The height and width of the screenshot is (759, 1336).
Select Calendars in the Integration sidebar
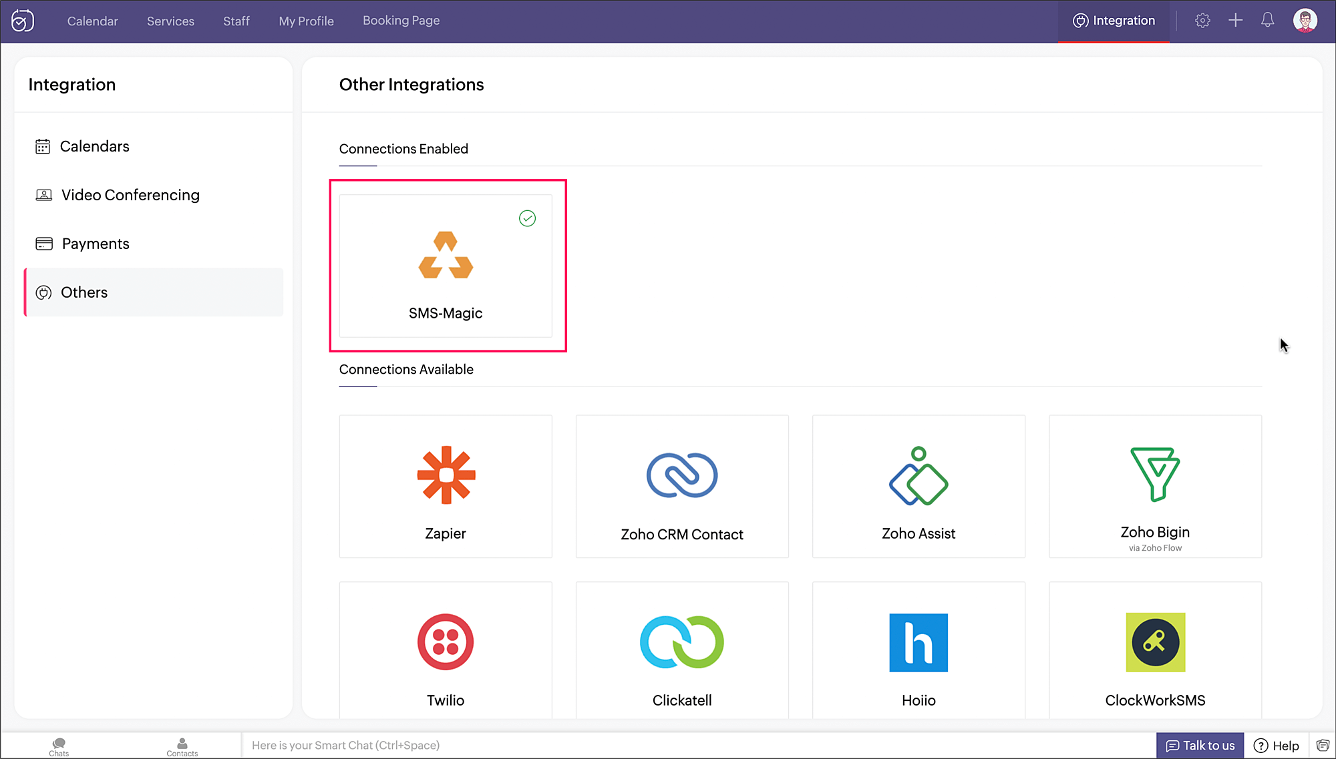154,146
